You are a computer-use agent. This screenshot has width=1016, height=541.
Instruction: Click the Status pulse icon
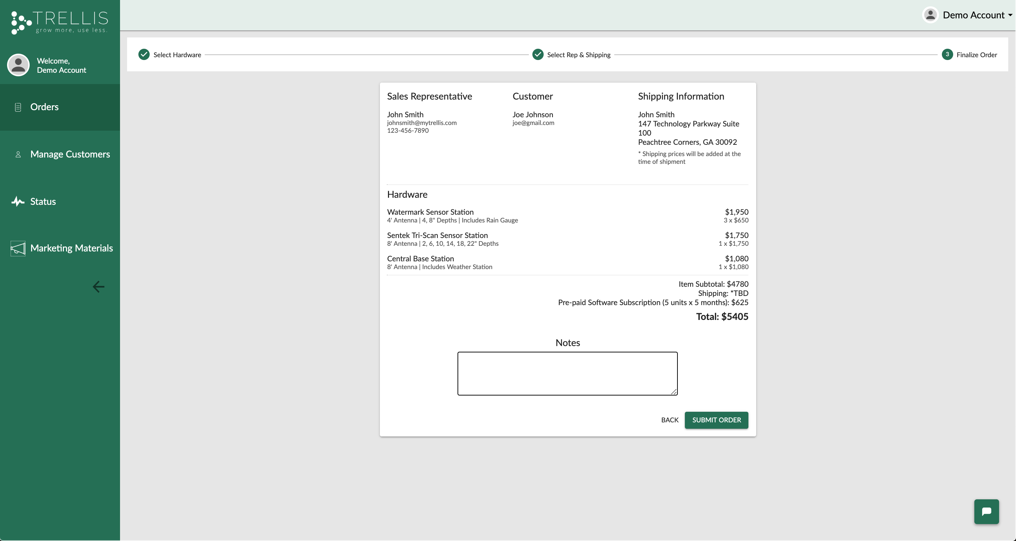point(18,202)
